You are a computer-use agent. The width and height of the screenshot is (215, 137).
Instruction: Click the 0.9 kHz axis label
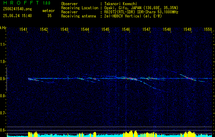pos(3,79)
